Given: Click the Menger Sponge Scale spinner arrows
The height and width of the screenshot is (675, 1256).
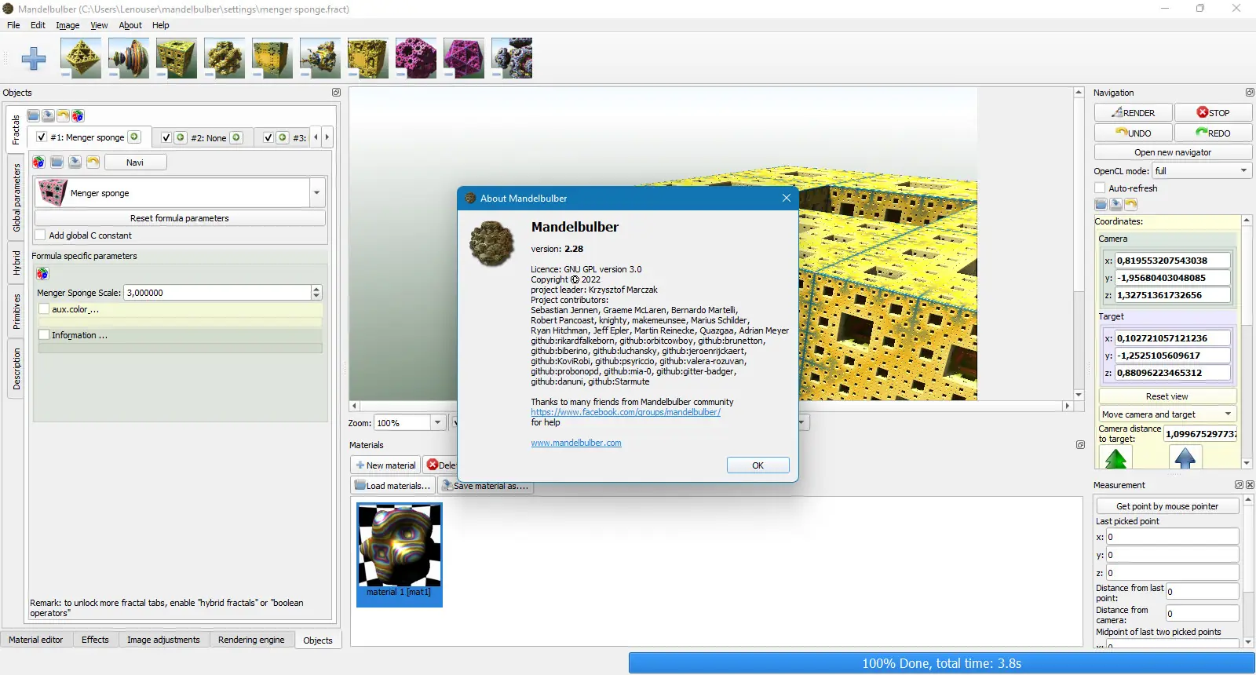Looking at the screenshot, I should click(316, 293).
